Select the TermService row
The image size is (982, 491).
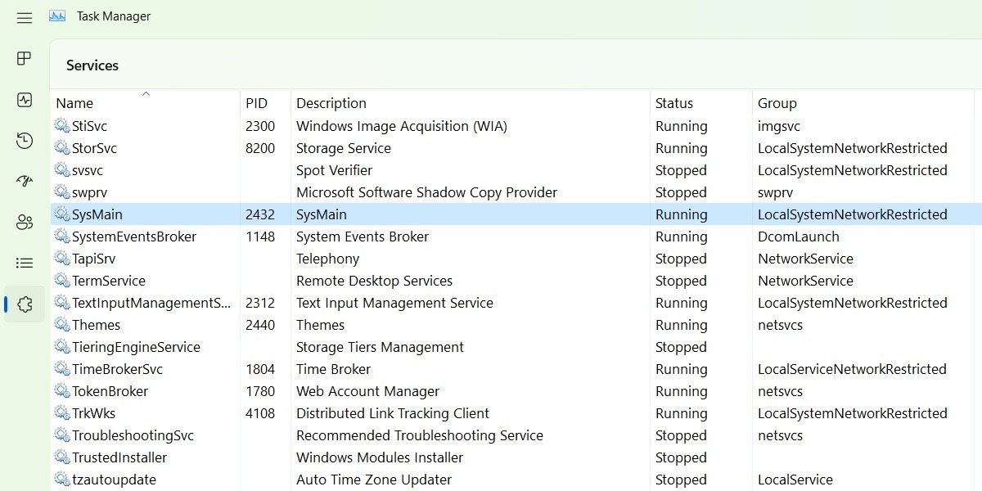coord(245,281)
